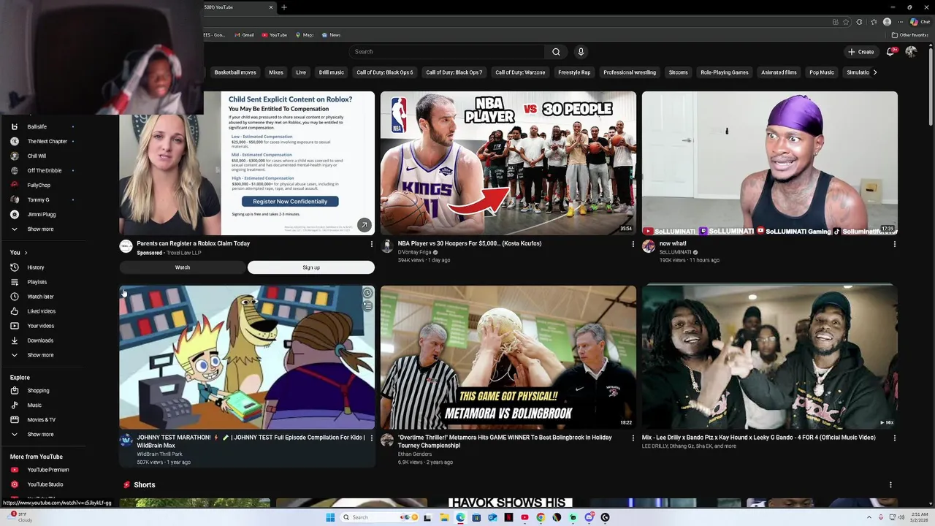Image resolution: width=935 pixels, height=526 pixels.
Task: Open Off The Dribble subscription channel
Action: click(44, 171)
